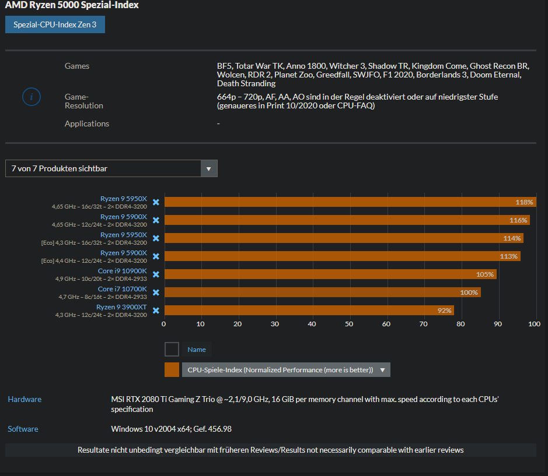The width and height of the screenshot is (548, 476).
Task: Open the Eco 4,4 GHz Ryzen 9 5900X link
Action: pyautogui.click(x=124, y=253)
